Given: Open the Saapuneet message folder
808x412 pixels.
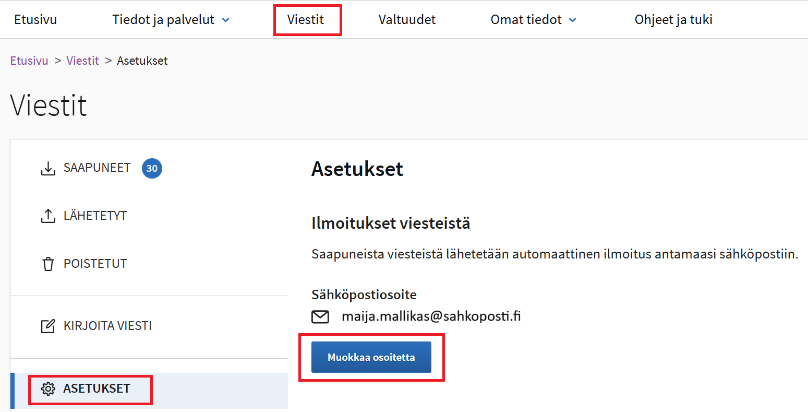Looking at the screenshot, I should 97,168.
